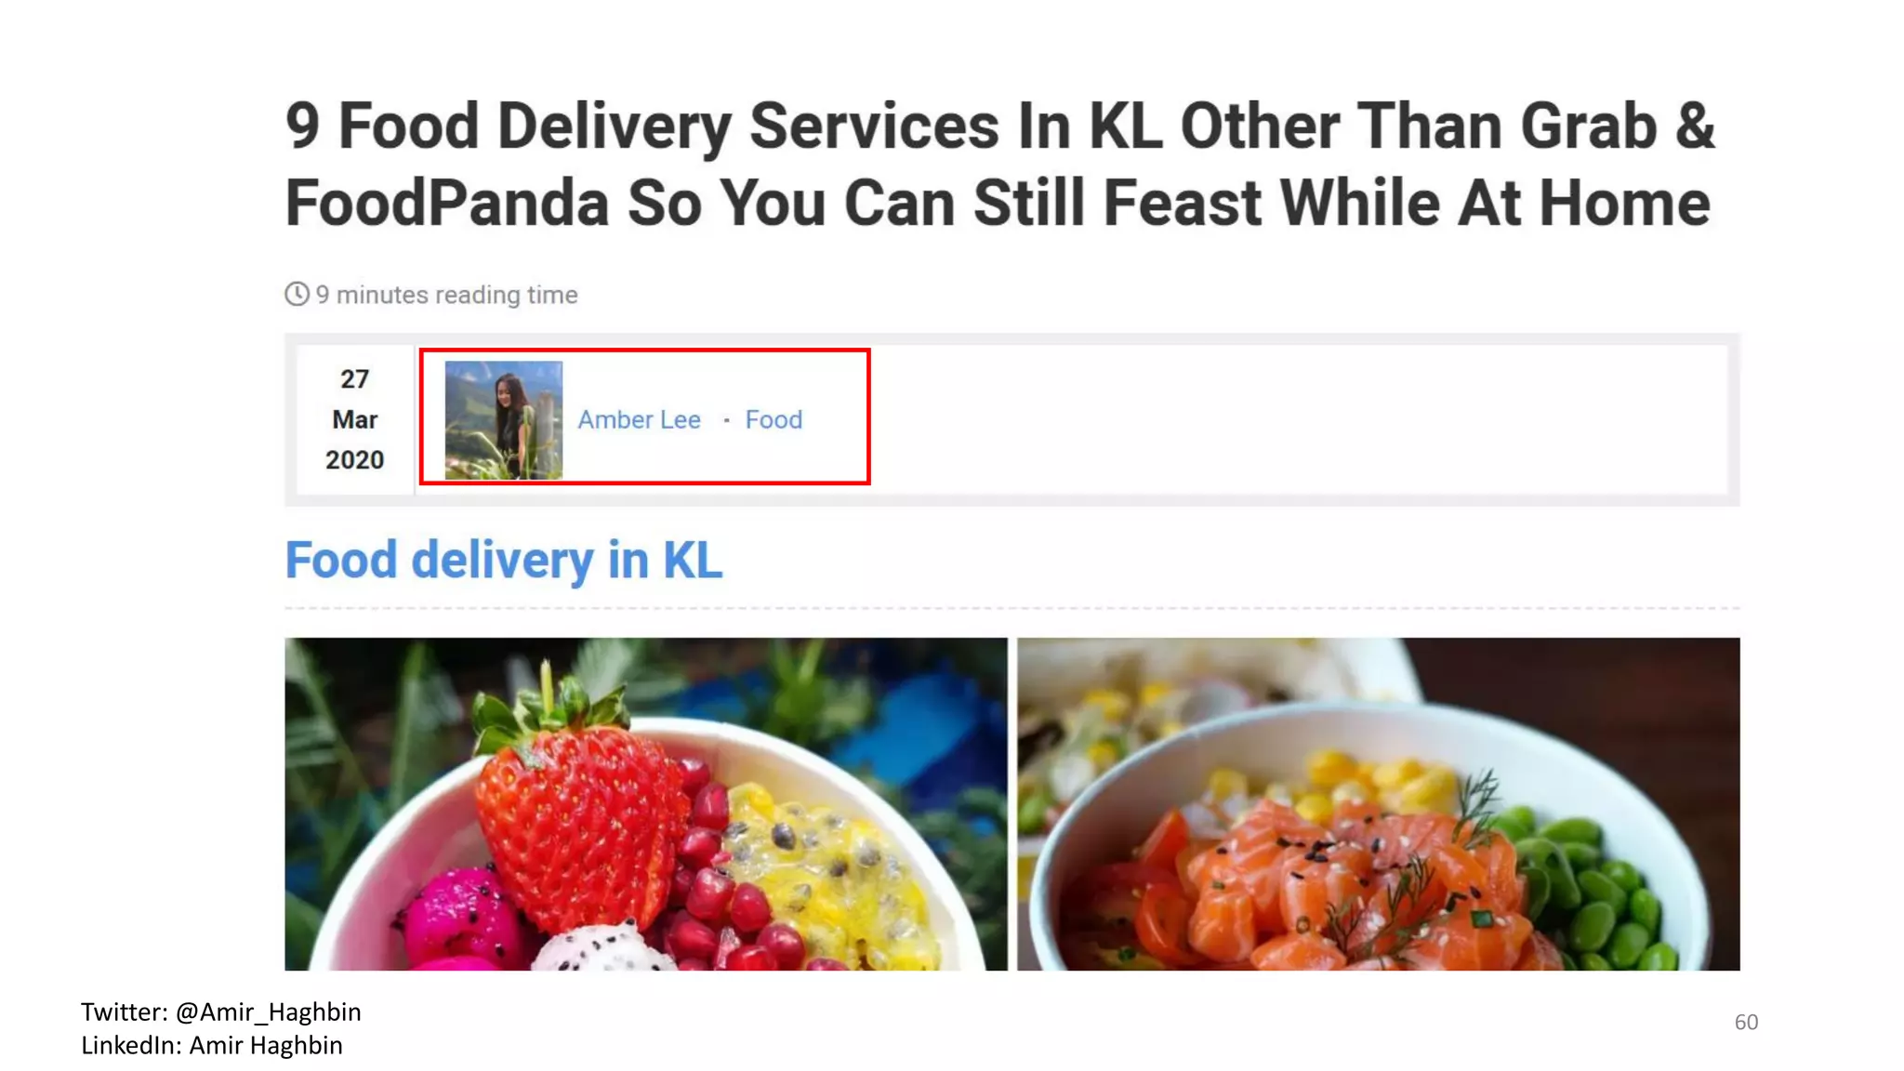Image resolution: width=1904 pixels, height=1071 pixels.
Task: Click the red highlighted author box
Action: pos(644,416)
